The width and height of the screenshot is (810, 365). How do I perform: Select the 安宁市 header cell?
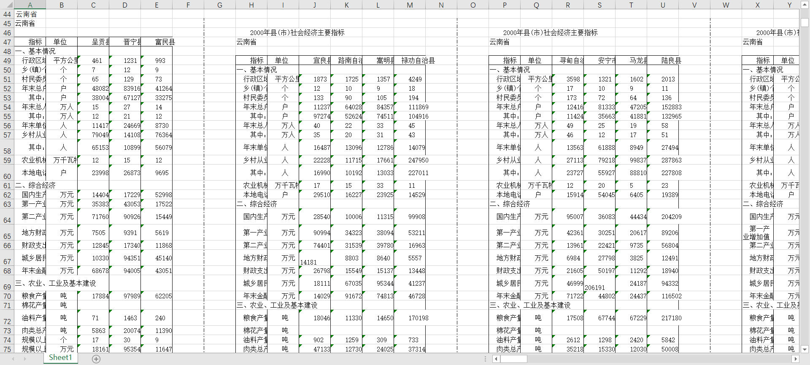(599, 60)
